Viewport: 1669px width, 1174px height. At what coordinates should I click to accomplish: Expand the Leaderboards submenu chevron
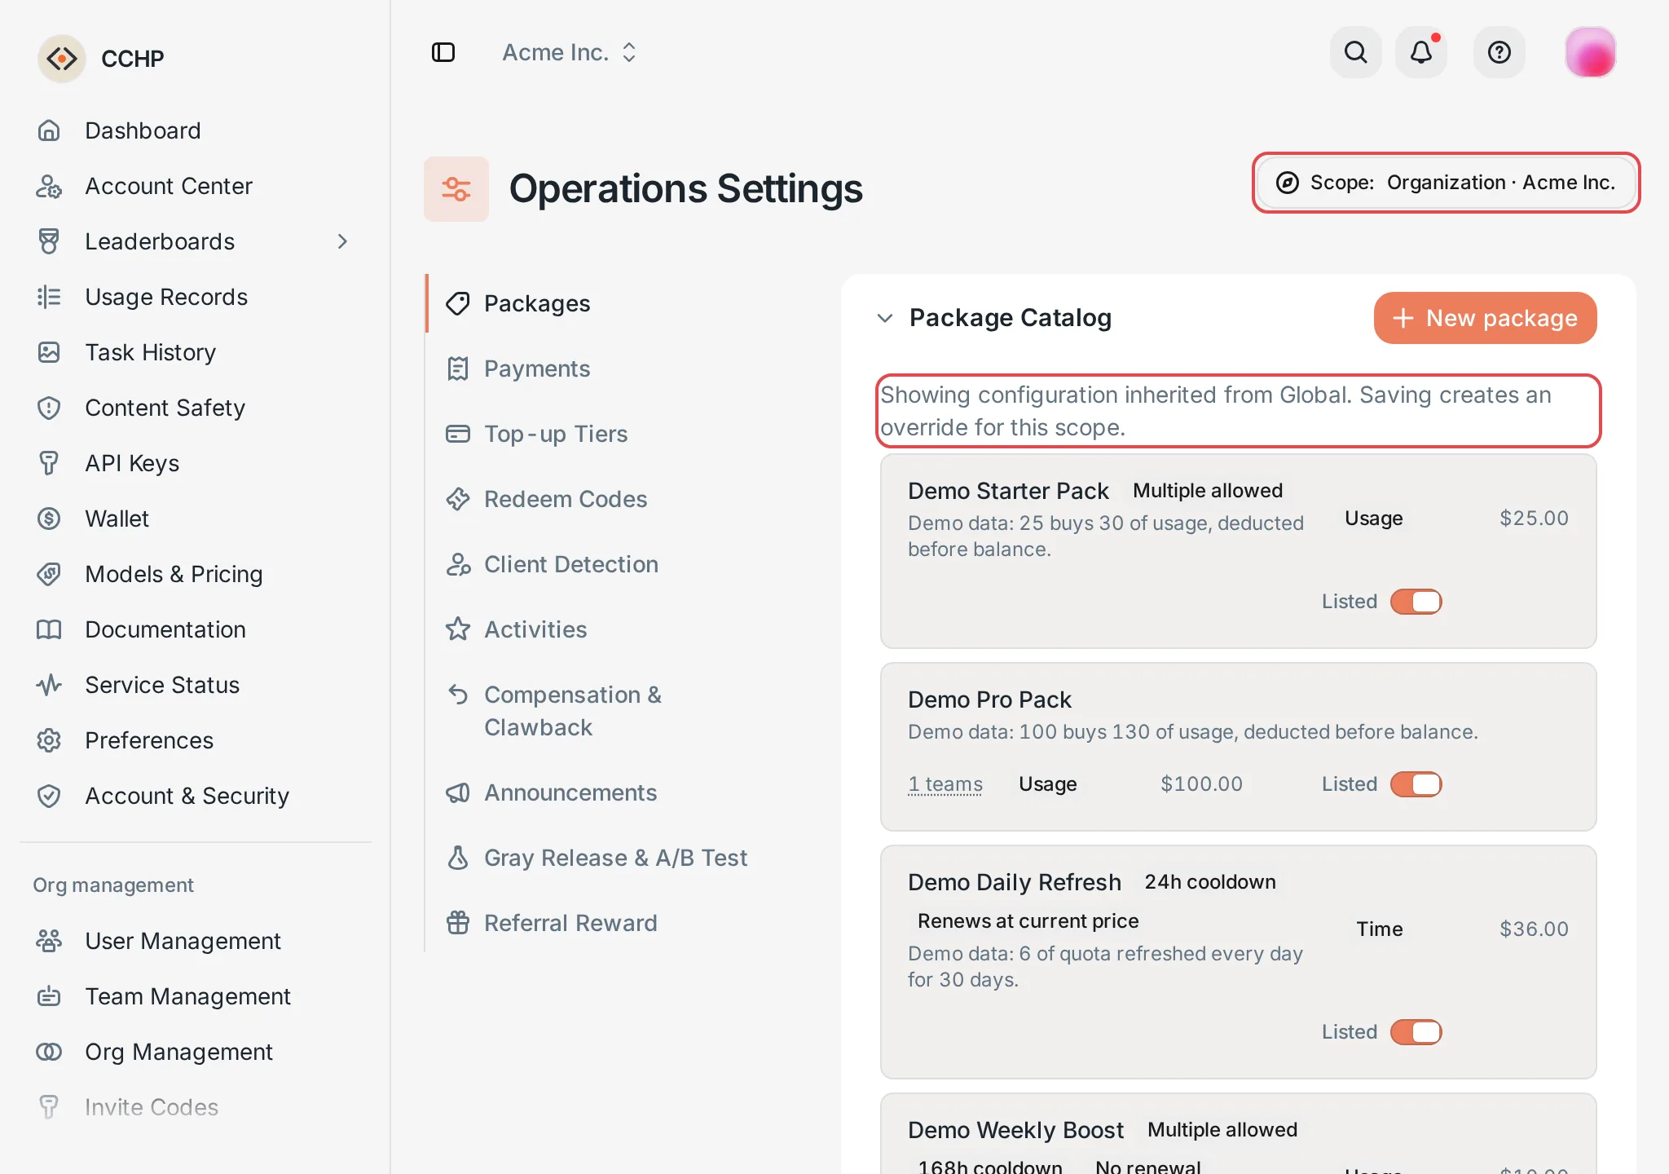coord(342,241)
